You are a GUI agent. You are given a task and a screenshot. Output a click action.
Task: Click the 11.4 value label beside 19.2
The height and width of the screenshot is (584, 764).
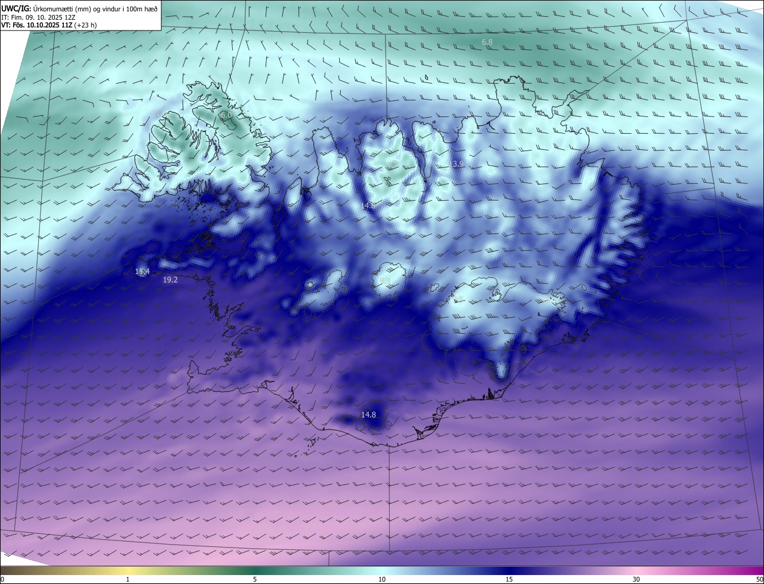pos(141,272)
